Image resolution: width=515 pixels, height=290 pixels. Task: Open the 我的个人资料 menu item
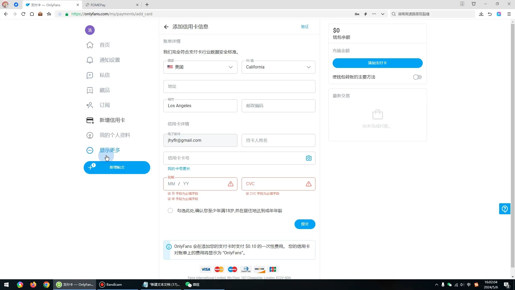pos(115,135)
